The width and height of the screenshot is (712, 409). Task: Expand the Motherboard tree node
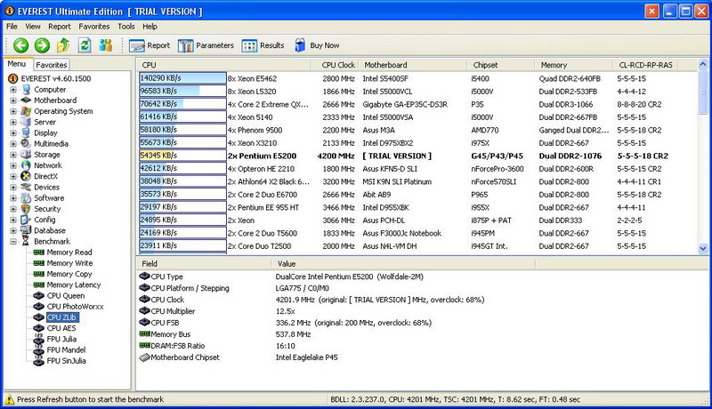(13, 100)
